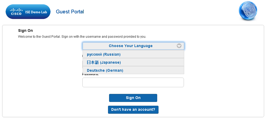Click the CISCO wordmark under the logo bars

(x=16, y=14)
